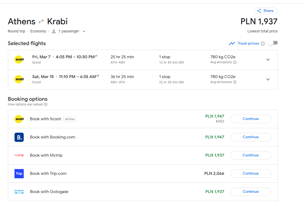Click the Booking.com logo icon
The image size is (302, 202).
[19, 137]
